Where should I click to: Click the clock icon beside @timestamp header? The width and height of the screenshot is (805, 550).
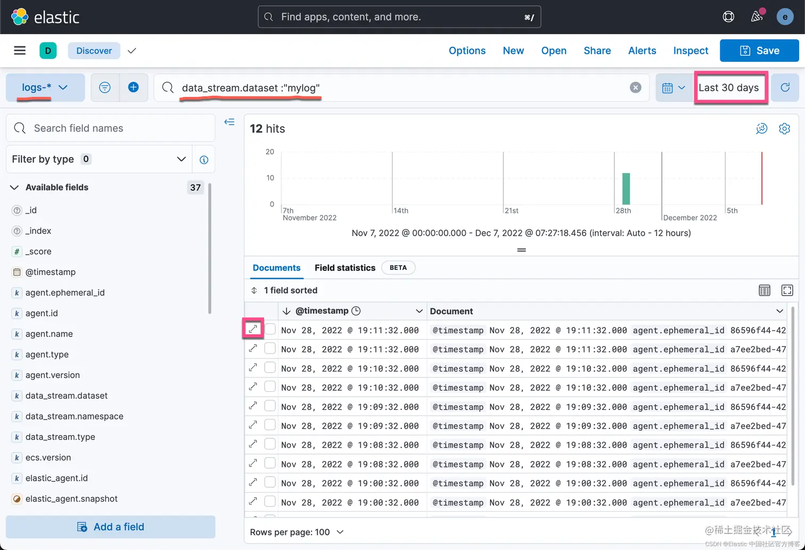pyautogui.click(x=356, y=311)
